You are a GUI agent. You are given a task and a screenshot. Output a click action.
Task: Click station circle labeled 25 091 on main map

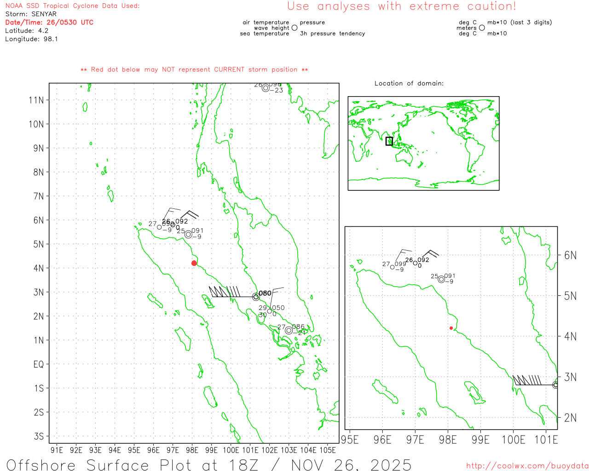188,234
